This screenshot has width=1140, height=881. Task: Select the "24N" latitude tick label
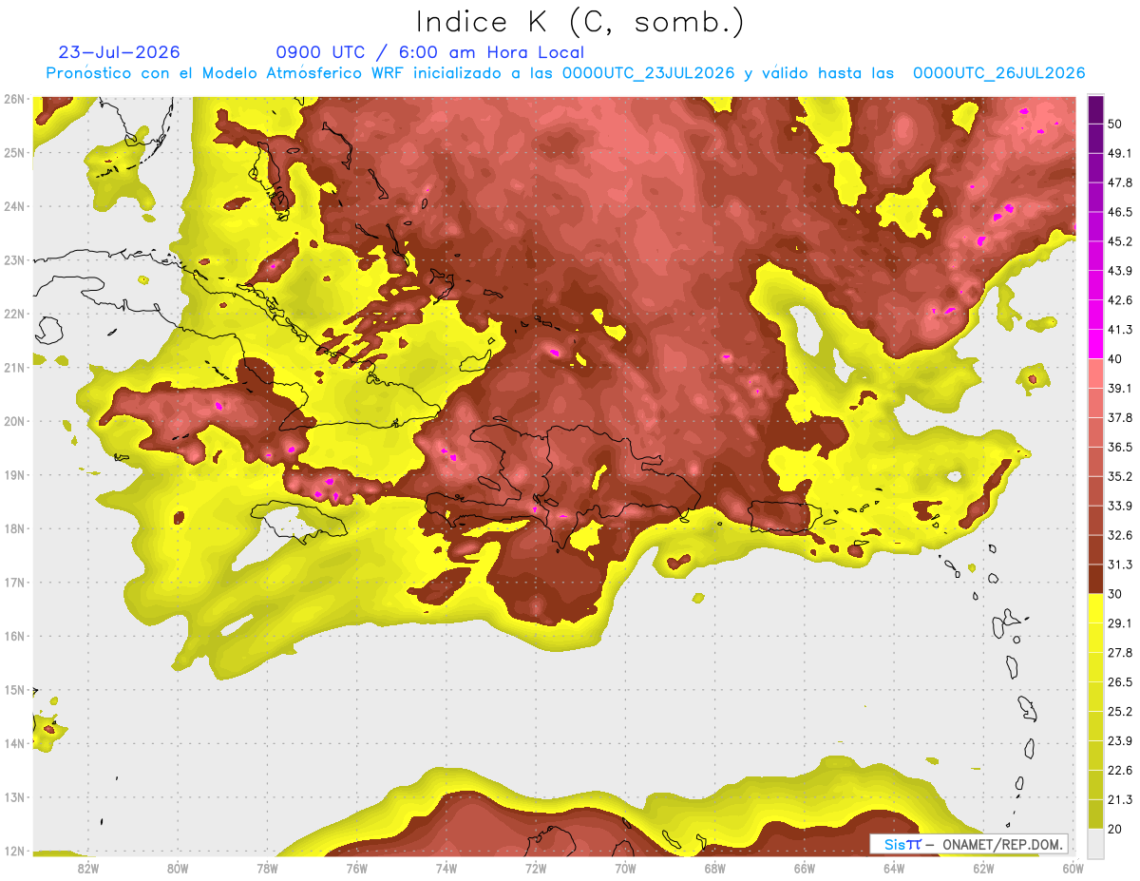point(14,206)
